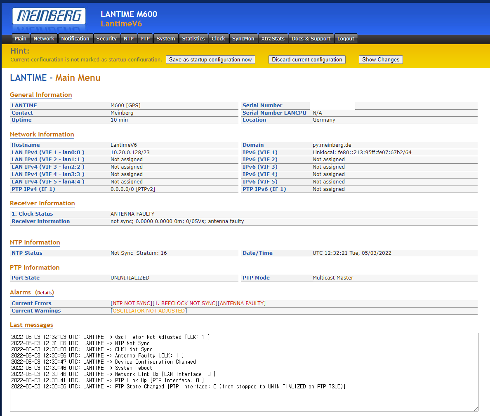This screenshot has height=416, width=490.
Task: Click LAN IPv4 (VIF 3 - lan2:2) label
Action: [x=48, y=167]
